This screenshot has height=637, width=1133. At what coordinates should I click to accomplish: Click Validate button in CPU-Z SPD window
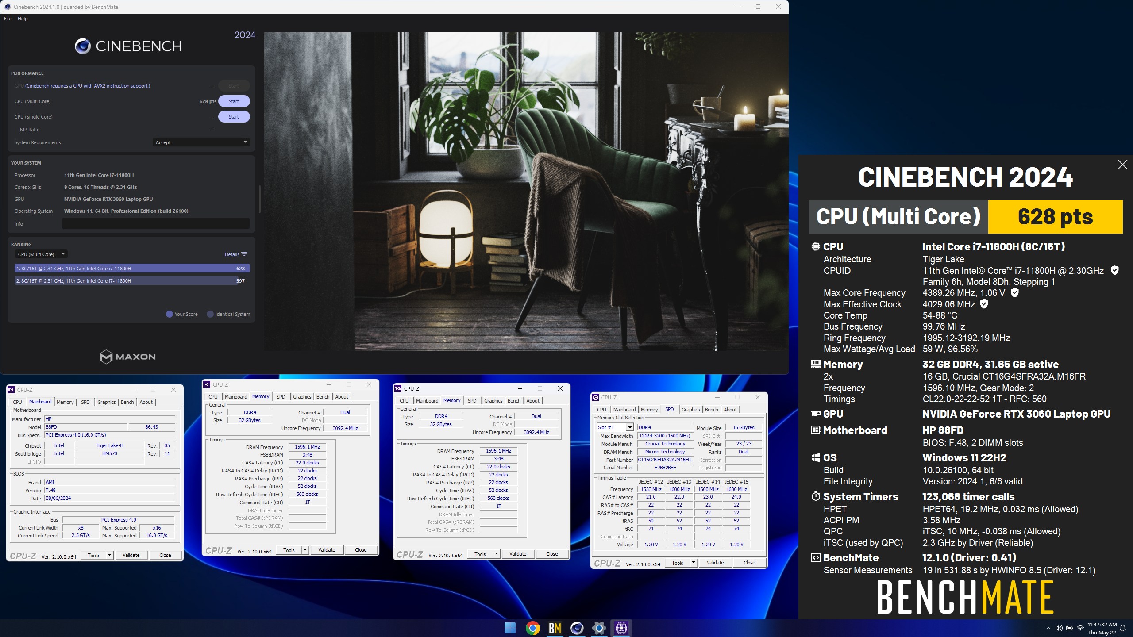pos(715,563)
